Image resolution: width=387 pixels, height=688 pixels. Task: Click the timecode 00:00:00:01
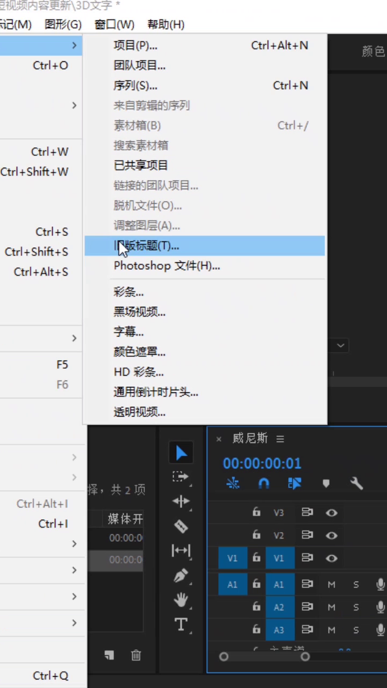coord(262,463)
